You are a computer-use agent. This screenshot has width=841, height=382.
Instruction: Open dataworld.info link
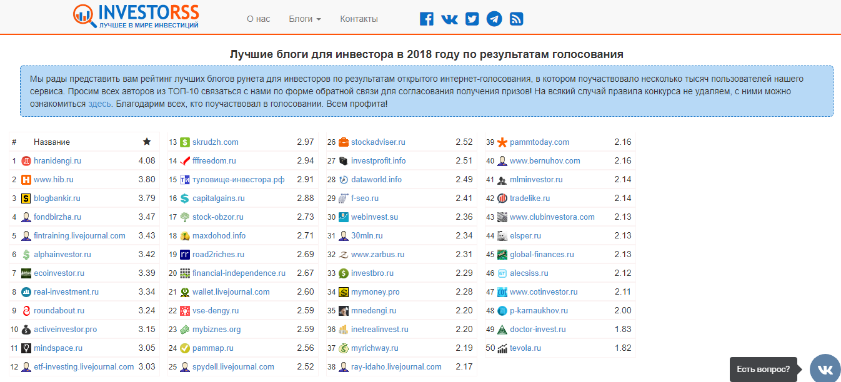pyautogui.click(x=376, y=180)
